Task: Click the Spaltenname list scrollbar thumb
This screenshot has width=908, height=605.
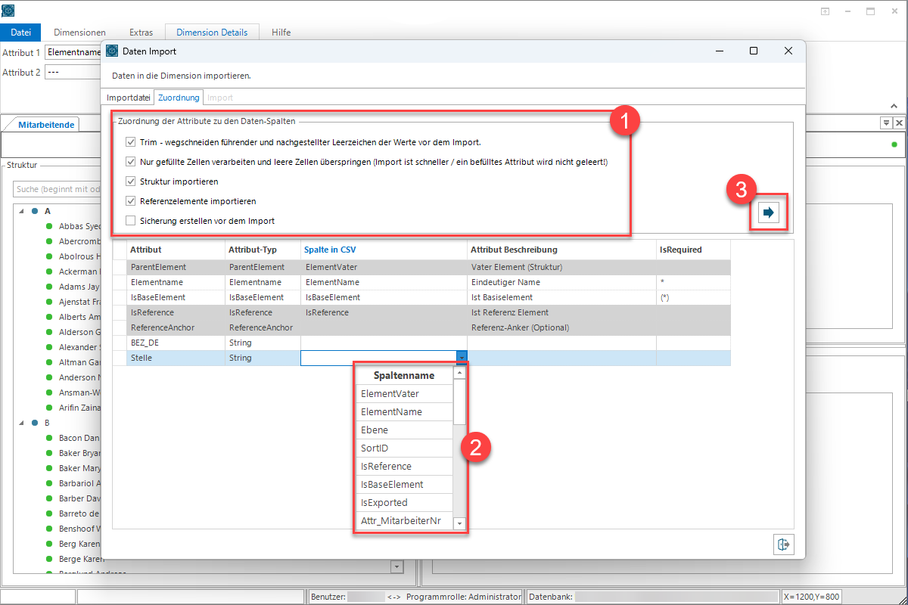Action: pos(459,402)
